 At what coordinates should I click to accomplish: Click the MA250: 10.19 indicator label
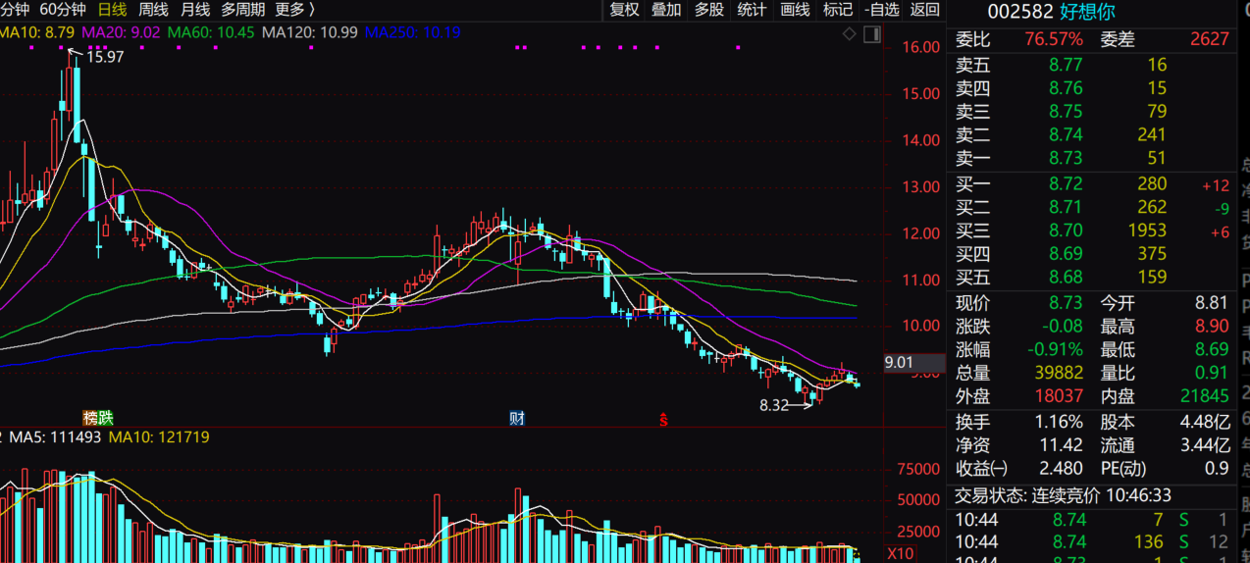click(x=413, y=32)
